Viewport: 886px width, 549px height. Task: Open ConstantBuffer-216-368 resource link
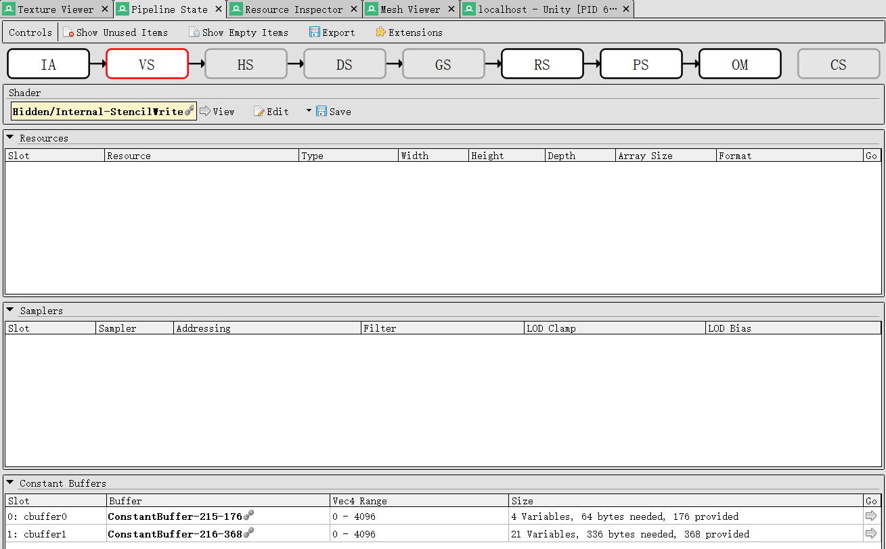click(x=181, y=534)
